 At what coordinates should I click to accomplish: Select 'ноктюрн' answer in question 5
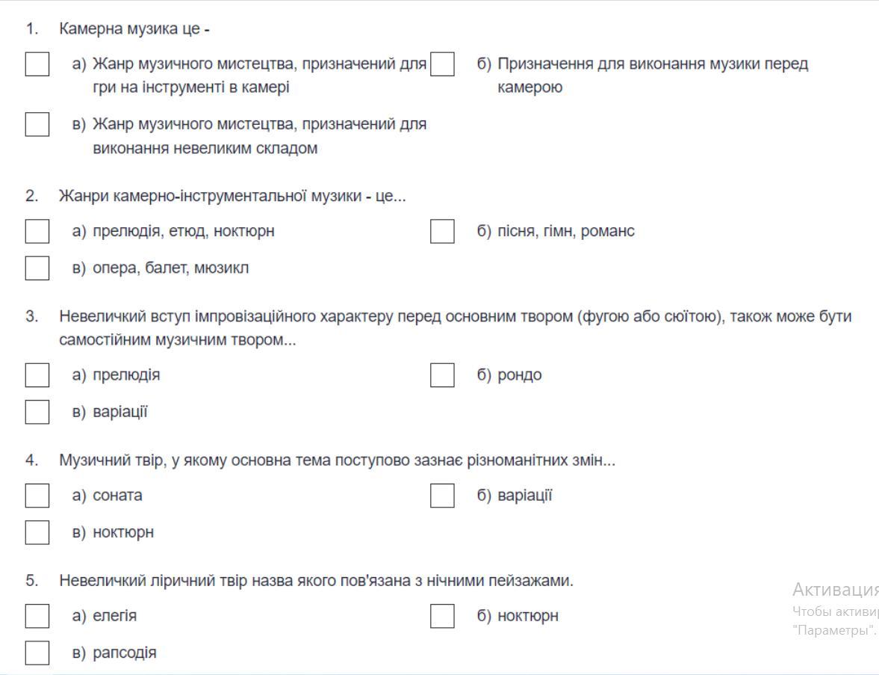[x=442, y=616]
